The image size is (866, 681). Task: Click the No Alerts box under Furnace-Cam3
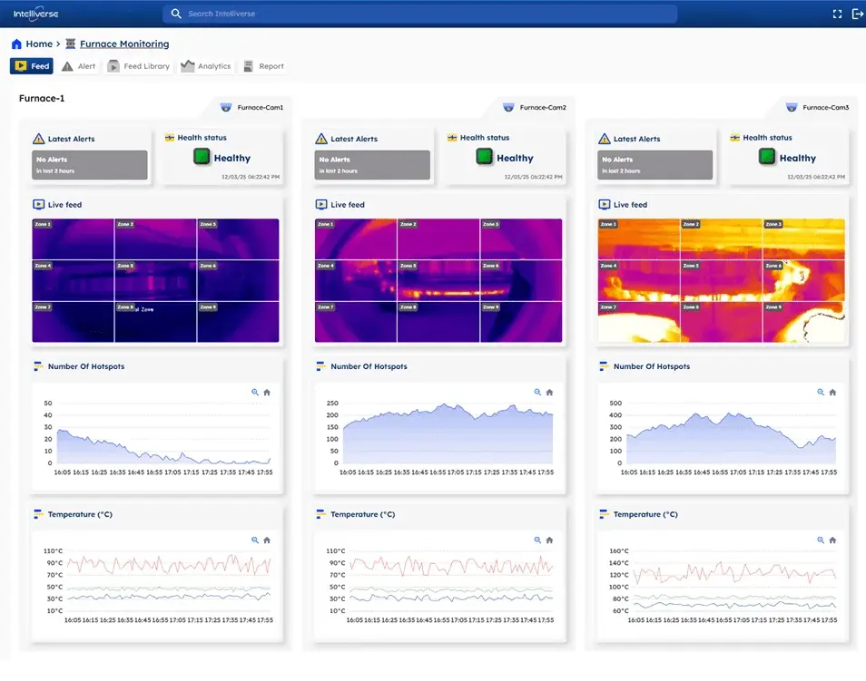[655, 165]
